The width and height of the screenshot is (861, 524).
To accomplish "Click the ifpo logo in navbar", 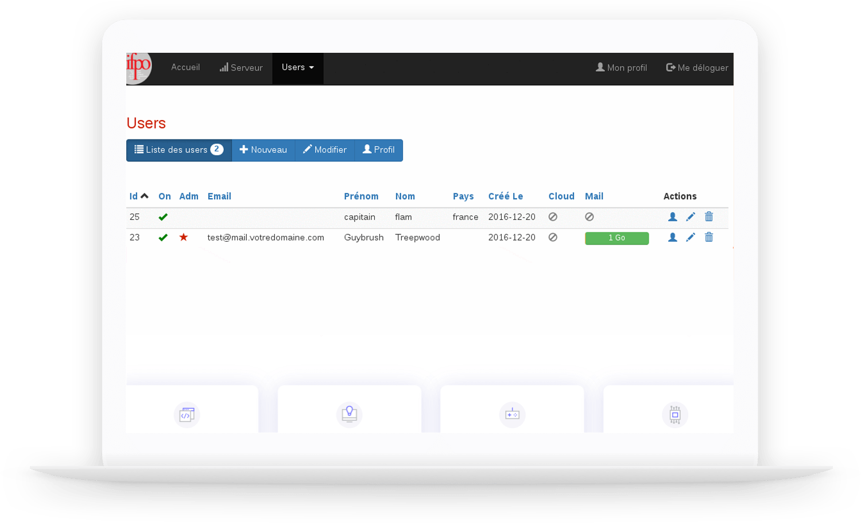I will pos(138,68).
